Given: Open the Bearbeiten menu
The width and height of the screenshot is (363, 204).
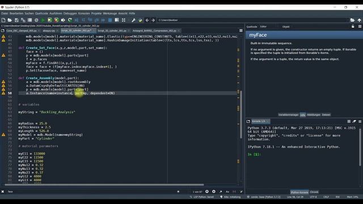Looking at the screenshot, I should coord(16,14).
